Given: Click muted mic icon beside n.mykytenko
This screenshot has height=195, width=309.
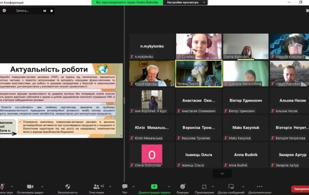Looking at the screenshot, I should pyautogui.click(x=132, y=57).
